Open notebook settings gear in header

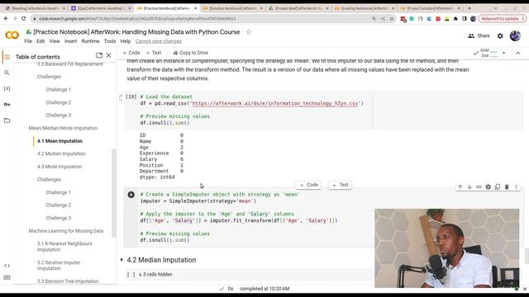point(500,35)
